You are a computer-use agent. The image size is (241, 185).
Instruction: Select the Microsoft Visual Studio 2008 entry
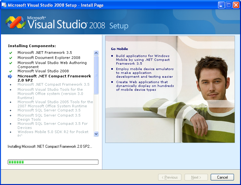coord(43,71)
